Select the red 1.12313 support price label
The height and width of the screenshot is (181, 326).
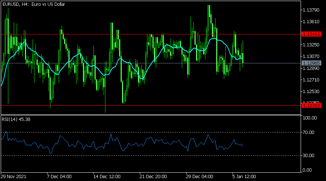(x=311, y=106)
